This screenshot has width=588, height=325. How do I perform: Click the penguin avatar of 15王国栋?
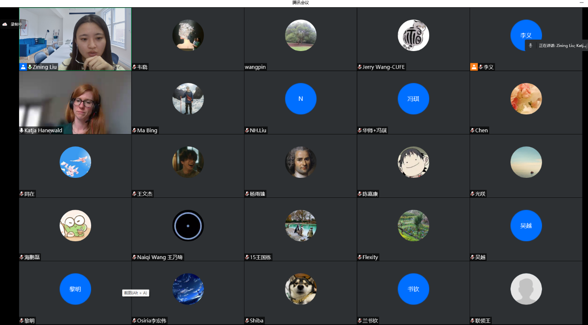pyautogui.click(x=301, y=225)
